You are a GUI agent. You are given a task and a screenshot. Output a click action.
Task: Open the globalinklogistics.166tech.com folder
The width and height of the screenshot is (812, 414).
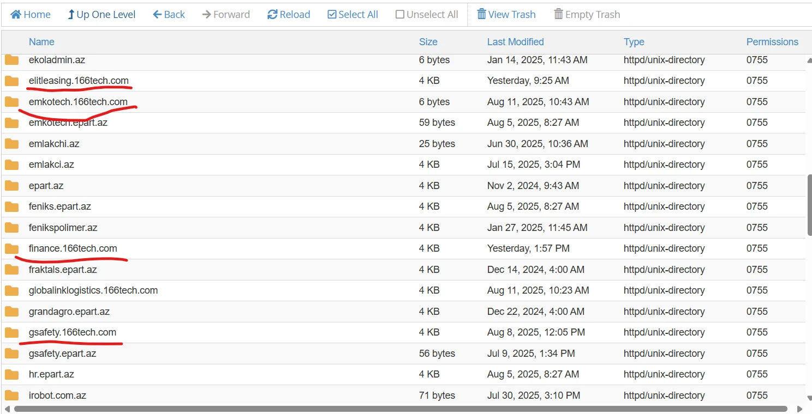93,291
